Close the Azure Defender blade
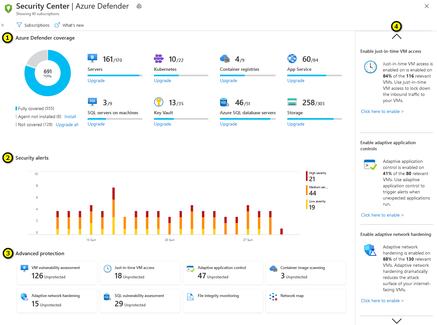Screen dimensions: 437x325 (427, 6)
